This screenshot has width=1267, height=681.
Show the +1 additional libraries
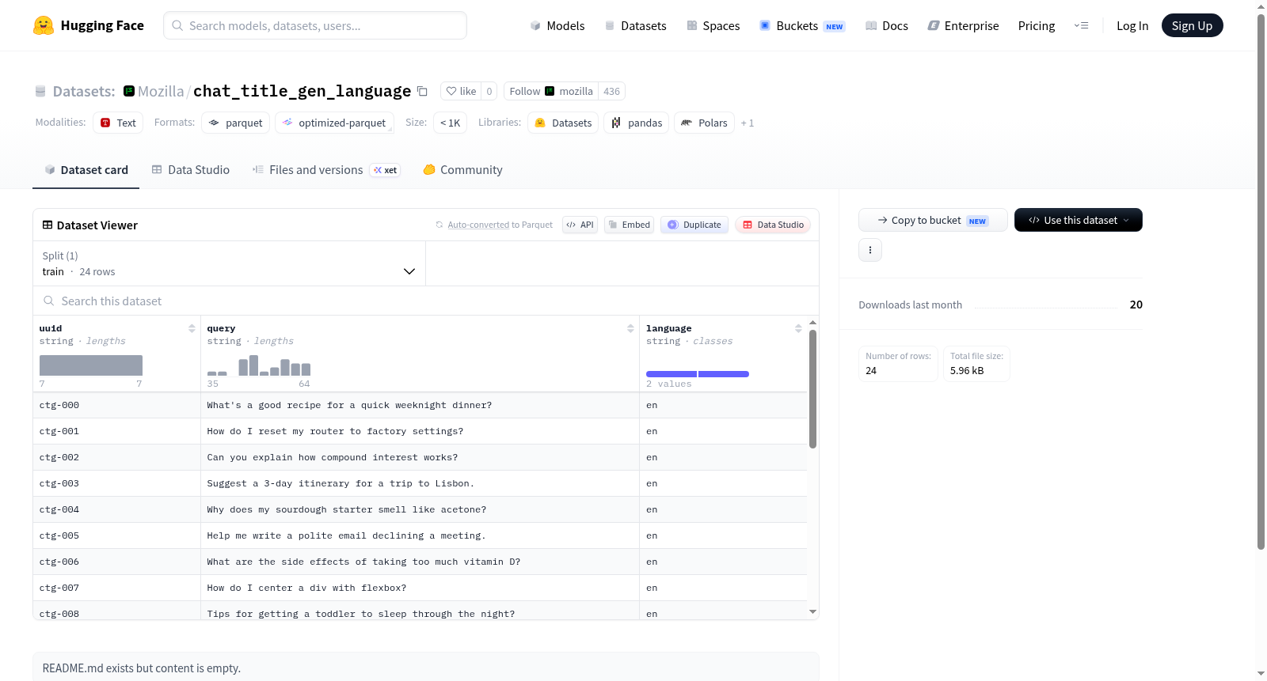click(x=748, y=123)
